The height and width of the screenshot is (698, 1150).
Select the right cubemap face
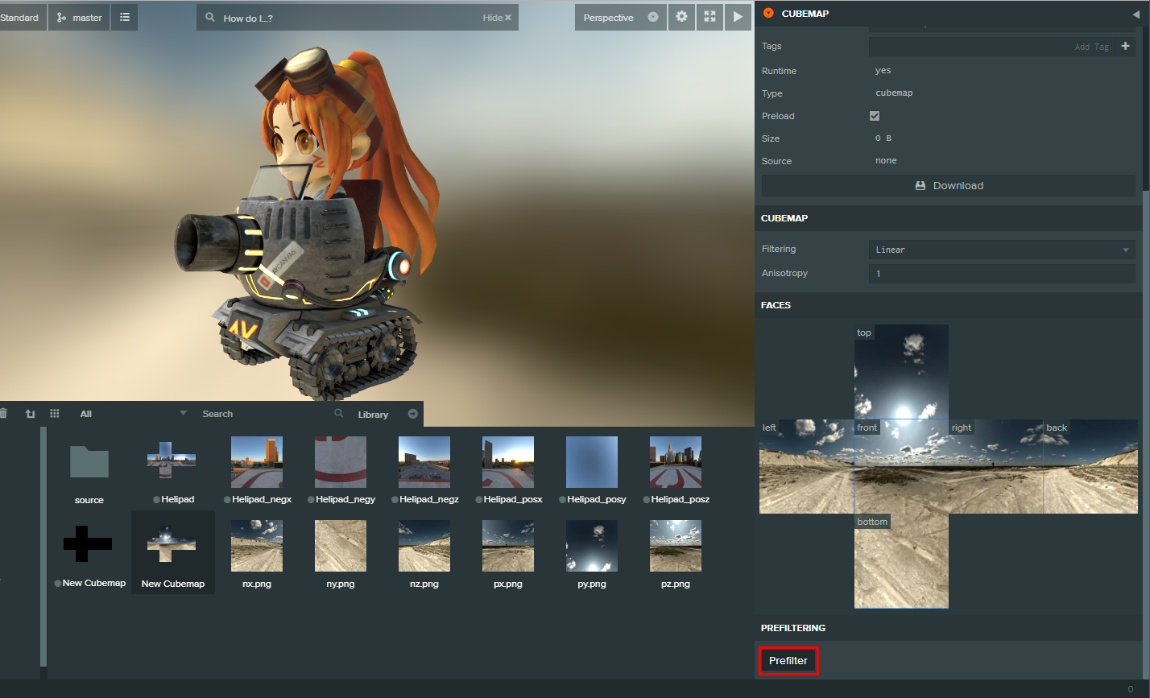996,466
